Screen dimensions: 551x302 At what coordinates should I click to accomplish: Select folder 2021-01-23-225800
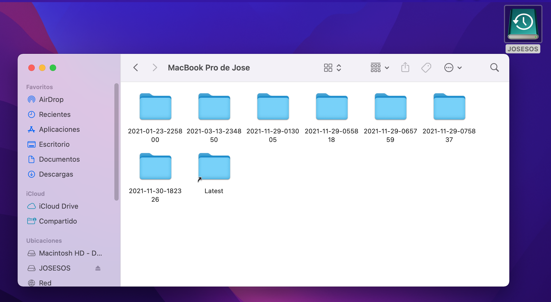point(155,107)
